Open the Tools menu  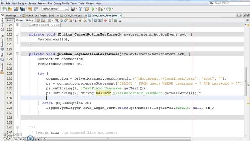[x=81, y=4]
